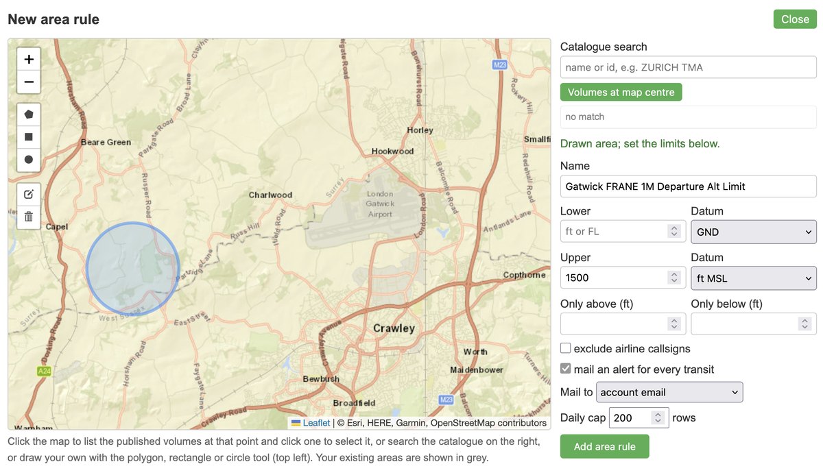823x475 pixels.
Task: Click the delete layers trash icon
Action: point(29,217)
